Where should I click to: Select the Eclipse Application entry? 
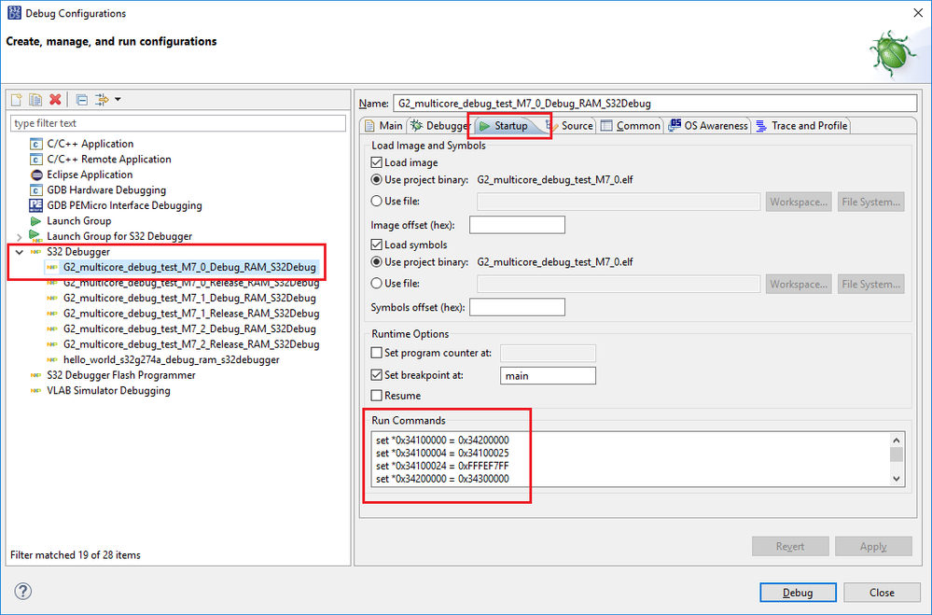[x=90, y=175]
